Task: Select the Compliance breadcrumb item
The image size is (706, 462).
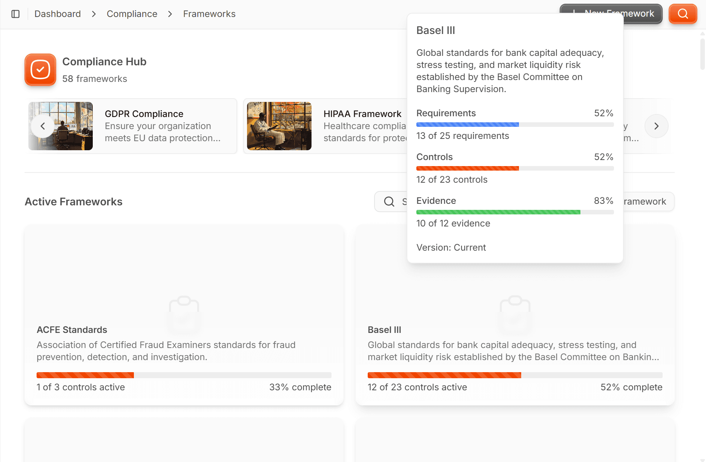Action: click(132, 14)
